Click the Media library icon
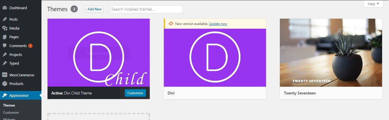The width and height of the screenshot is (389, 120). [x=5, y=28]
